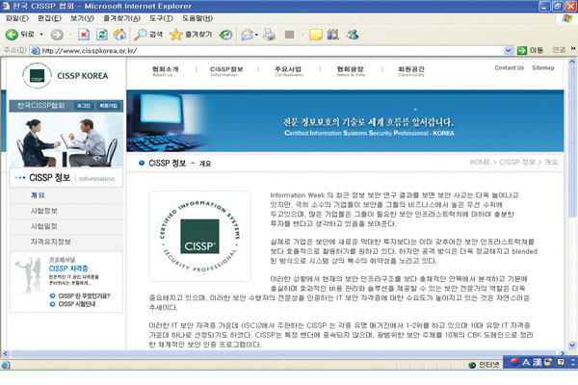The image size is (578, 385).
Task: Expand the 연결 links toolbar chevron
Action: click(573, 49)
